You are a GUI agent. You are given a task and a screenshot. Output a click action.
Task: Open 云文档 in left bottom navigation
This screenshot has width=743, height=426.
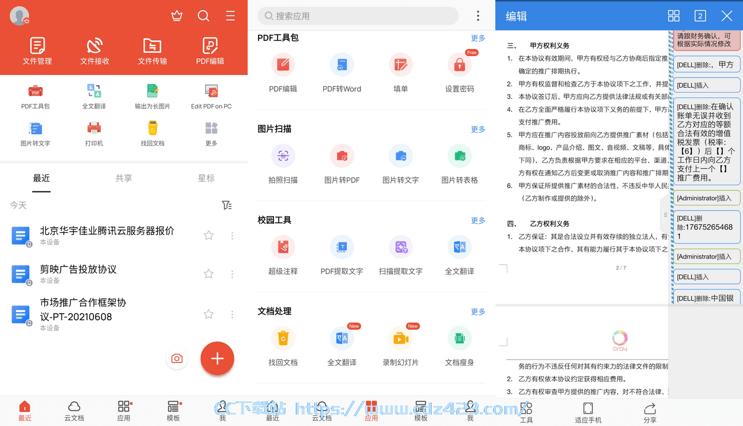point(75,411)
